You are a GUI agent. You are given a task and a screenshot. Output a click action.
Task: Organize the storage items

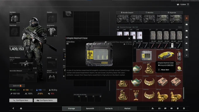(172, 13)
